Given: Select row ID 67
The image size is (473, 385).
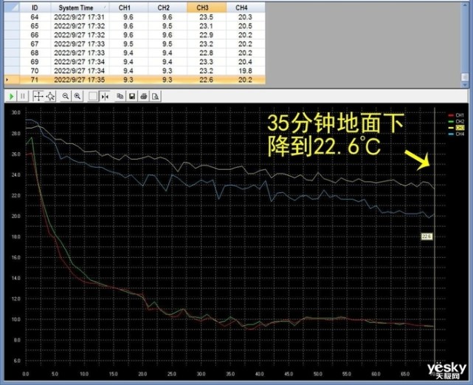Looking at the screenshot, I should coord(134,44).
